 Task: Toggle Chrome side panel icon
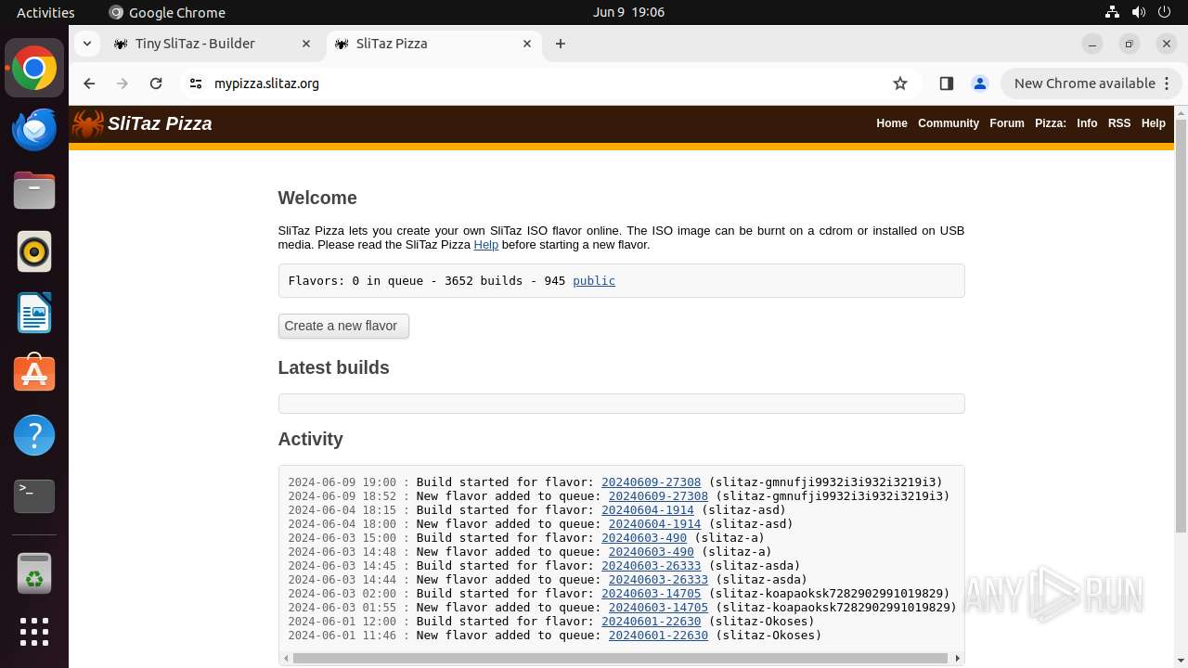(x=946, y=83)
